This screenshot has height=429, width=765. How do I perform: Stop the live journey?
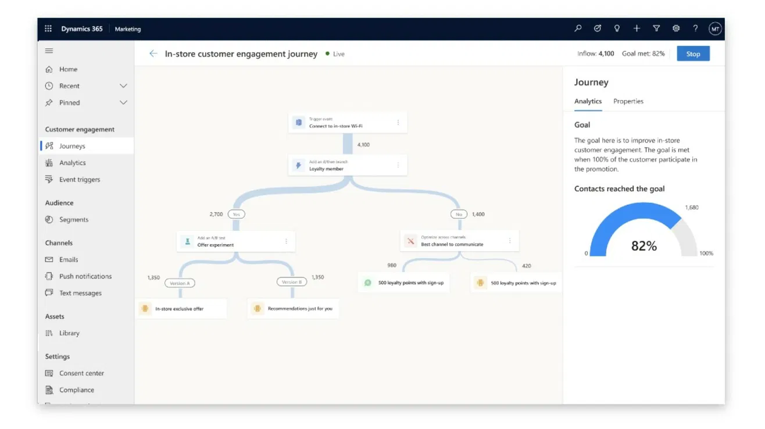click(693, 53)
